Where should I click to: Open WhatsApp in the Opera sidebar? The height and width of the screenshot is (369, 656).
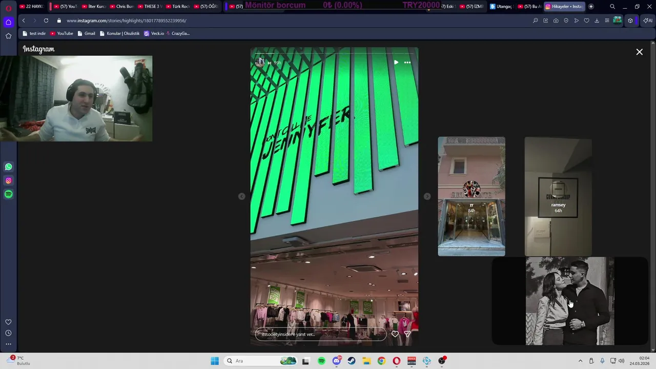pos(9,167)
